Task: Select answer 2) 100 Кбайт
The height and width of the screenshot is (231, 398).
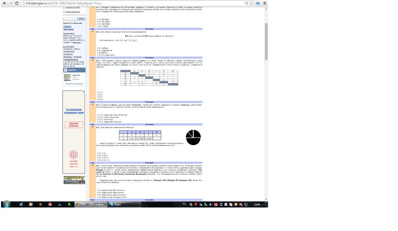Action: click(x=98, y=22)
